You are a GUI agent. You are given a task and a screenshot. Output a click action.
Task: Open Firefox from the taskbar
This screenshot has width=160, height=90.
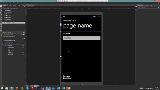coord(17,88)
